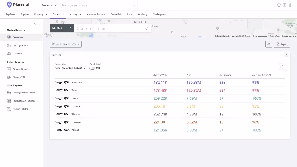Go to My-Zone tab
The height and width of the screenshot is (167, 297).
coord(11,14)
